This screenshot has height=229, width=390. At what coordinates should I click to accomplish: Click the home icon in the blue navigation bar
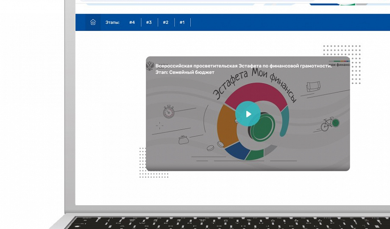[x=93, y=22]
